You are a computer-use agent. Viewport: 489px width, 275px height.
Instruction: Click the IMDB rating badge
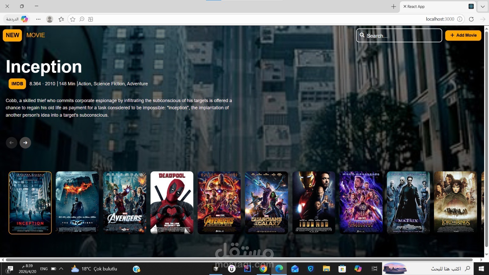pos(17,84)
